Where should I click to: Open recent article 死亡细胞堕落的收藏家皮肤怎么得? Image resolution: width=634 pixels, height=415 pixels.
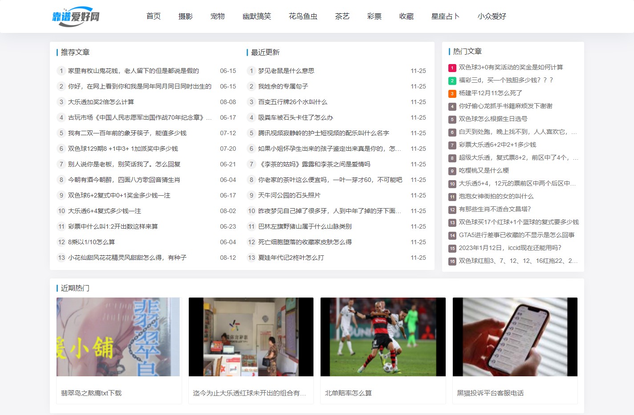pos(305,242)
